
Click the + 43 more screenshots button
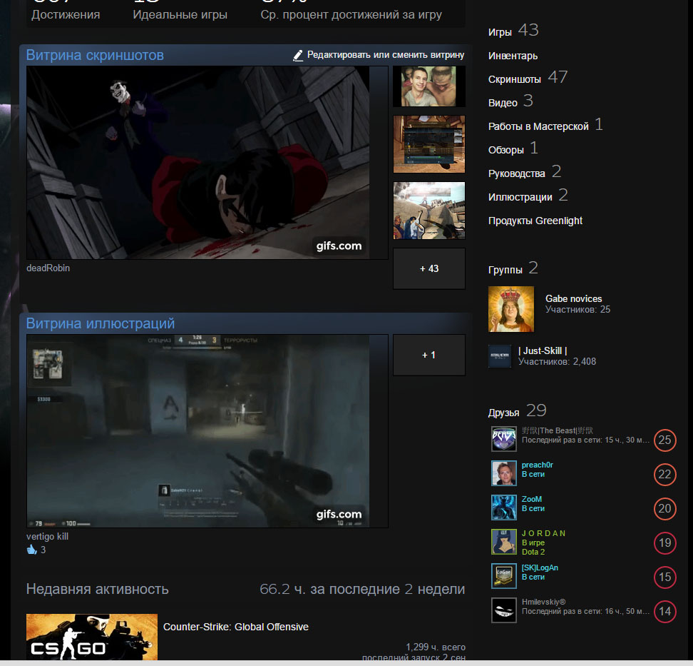tap(428, 268)
